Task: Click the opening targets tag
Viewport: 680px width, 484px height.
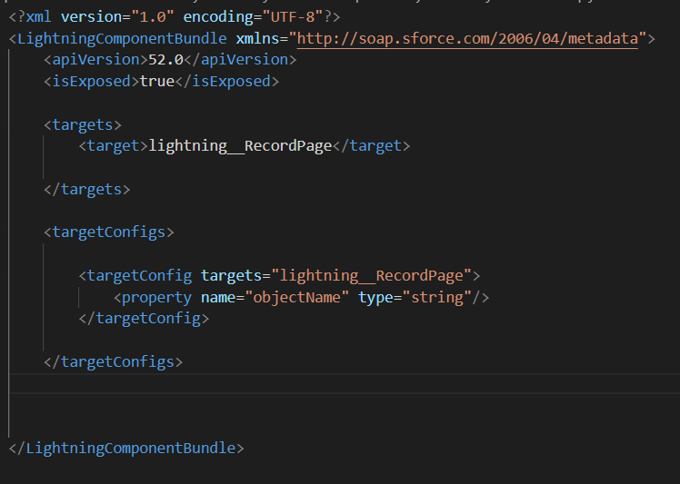Action: click(x=83, y=124)
